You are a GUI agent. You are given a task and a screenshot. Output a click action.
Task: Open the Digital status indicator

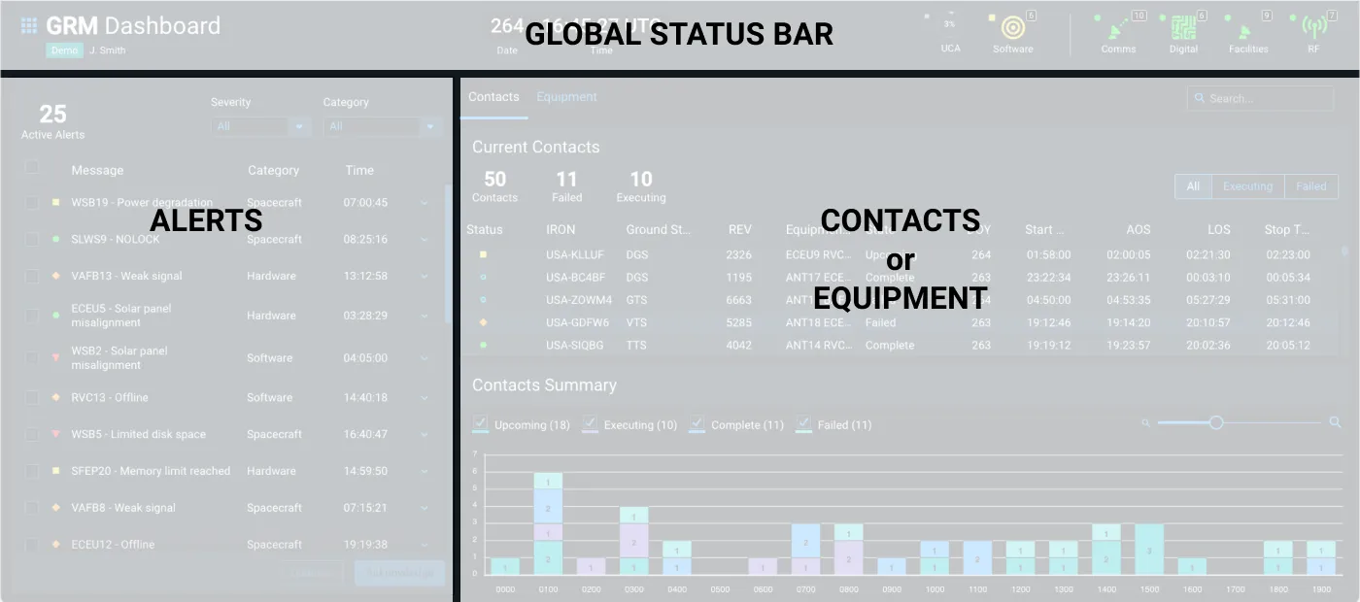[x=1182, y=29]
